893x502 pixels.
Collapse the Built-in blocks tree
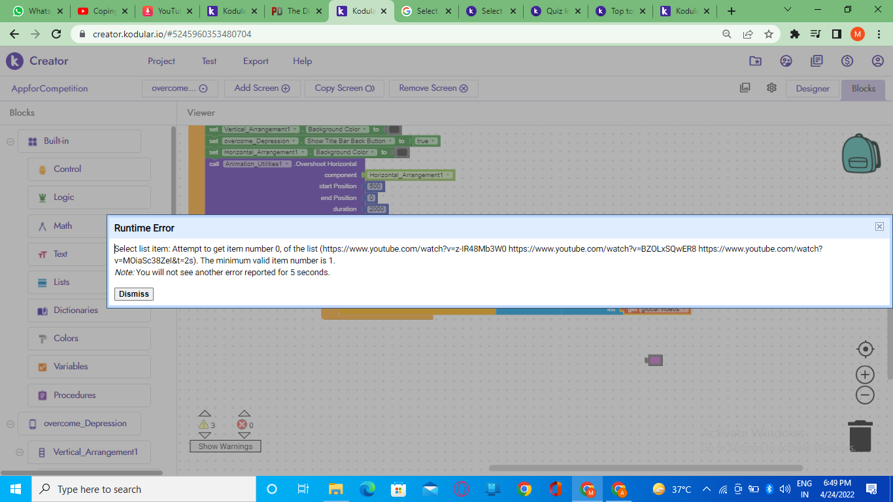[10, 141]
